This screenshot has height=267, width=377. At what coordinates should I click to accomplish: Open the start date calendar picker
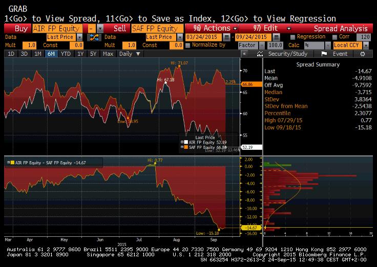(226, 37)
